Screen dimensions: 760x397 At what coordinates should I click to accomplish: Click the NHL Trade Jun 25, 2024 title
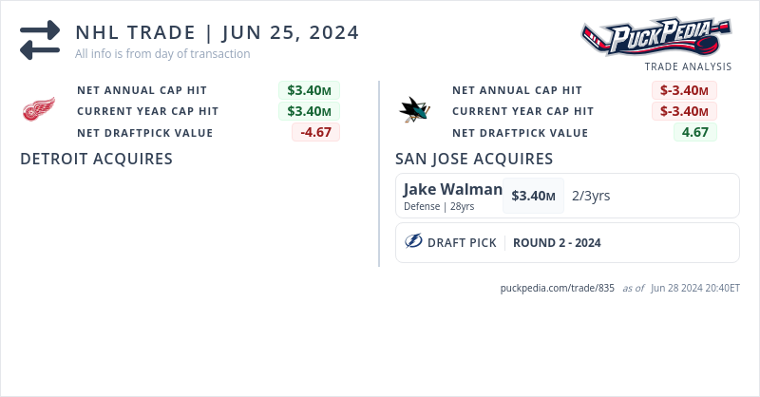click(x=218, y=32)
